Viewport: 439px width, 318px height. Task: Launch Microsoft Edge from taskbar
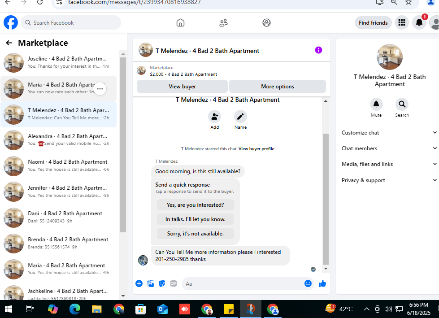click(x=75, y=309)
